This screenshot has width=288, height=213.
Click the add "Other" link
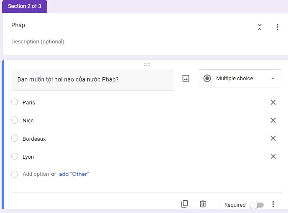(x=74, y=174)
